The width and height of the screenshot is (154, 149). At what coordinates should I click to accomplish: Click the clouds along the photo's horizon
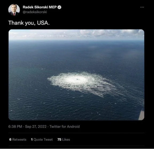pyautogui.click(x=76, y=34)
